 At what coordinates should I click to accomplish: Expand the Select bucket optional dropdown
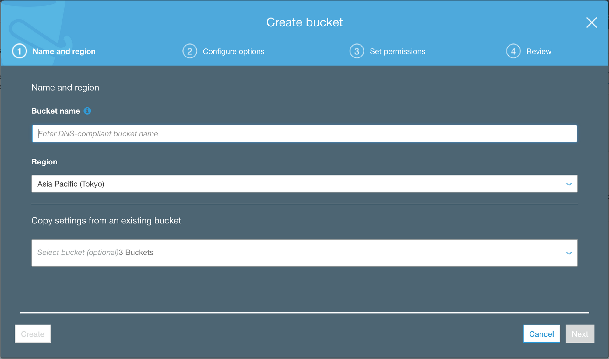[568, 253]
